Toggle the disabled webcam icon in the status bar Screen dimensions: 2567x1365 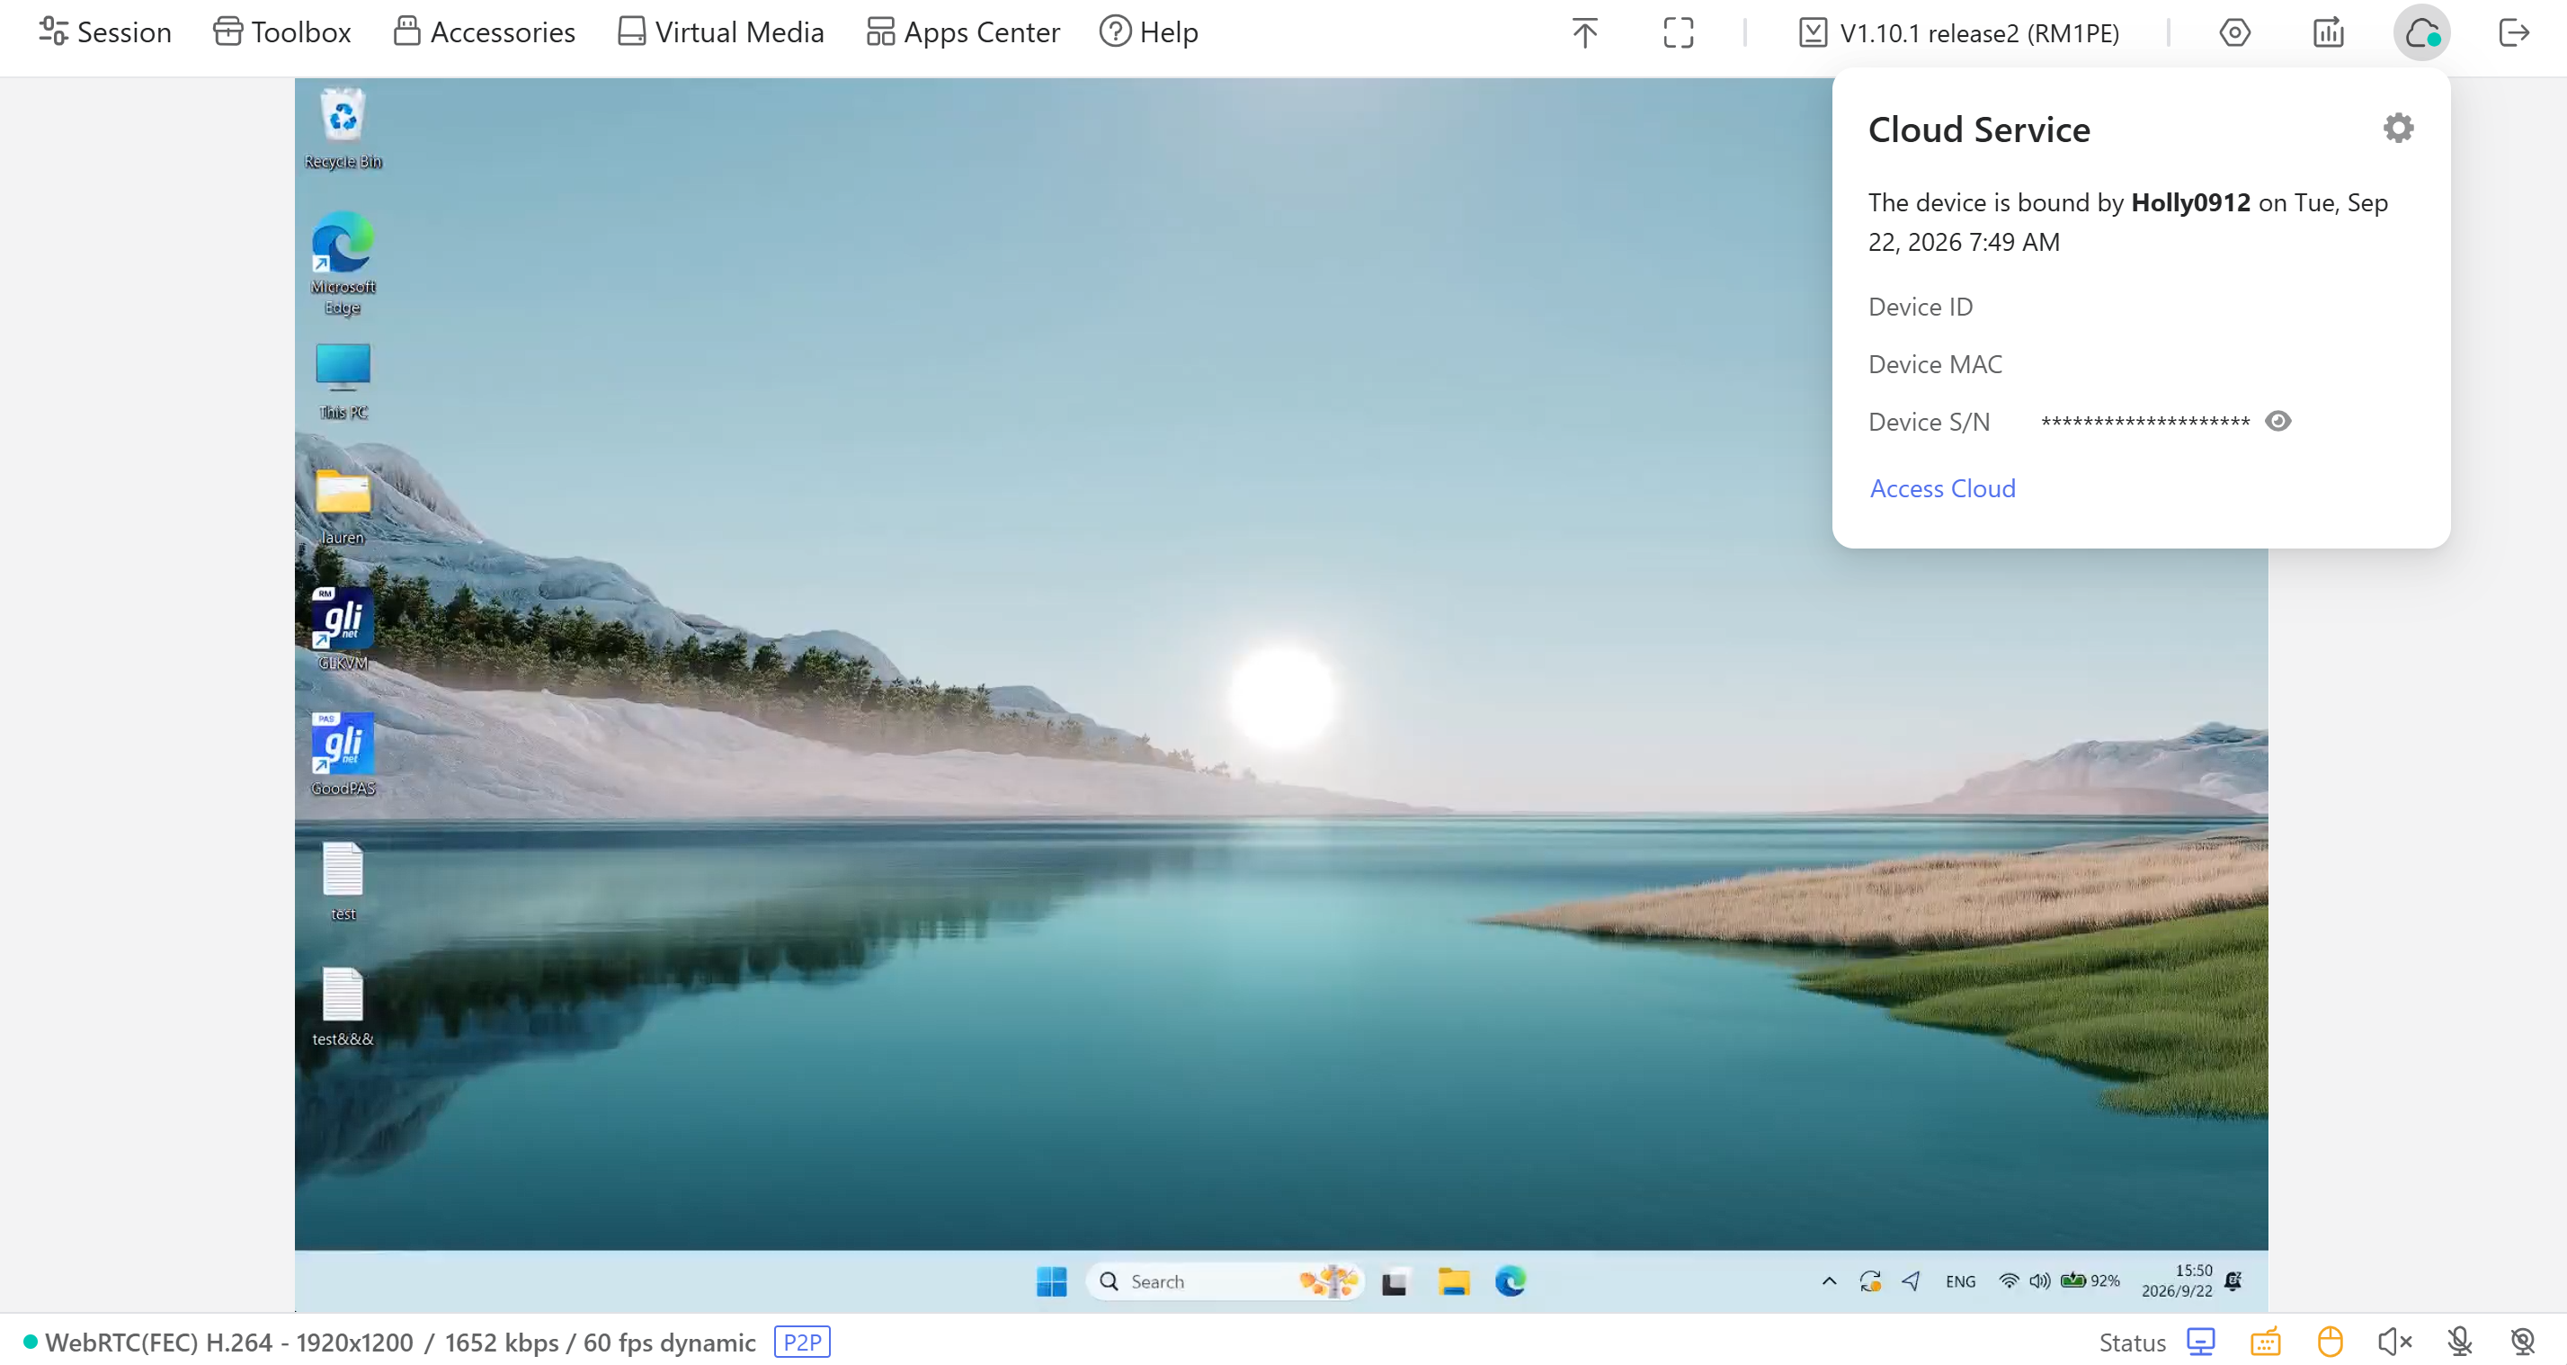2522,1341
